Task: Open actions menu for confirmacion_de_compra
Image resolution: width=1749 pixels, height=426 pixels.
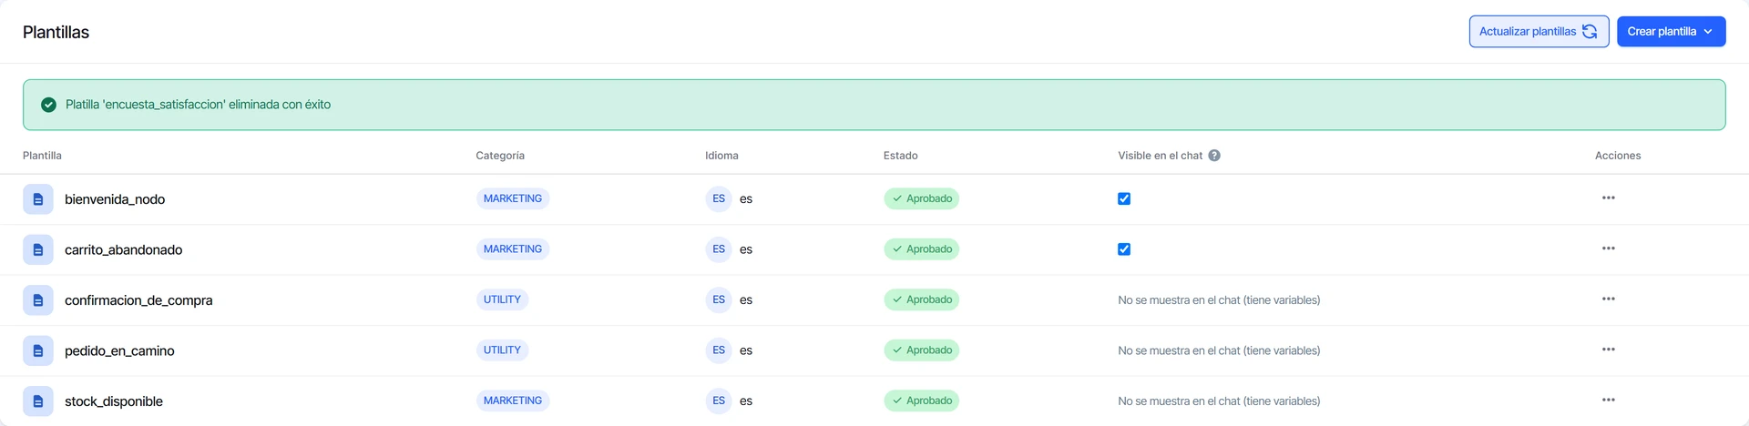Action: (1609, 299)
